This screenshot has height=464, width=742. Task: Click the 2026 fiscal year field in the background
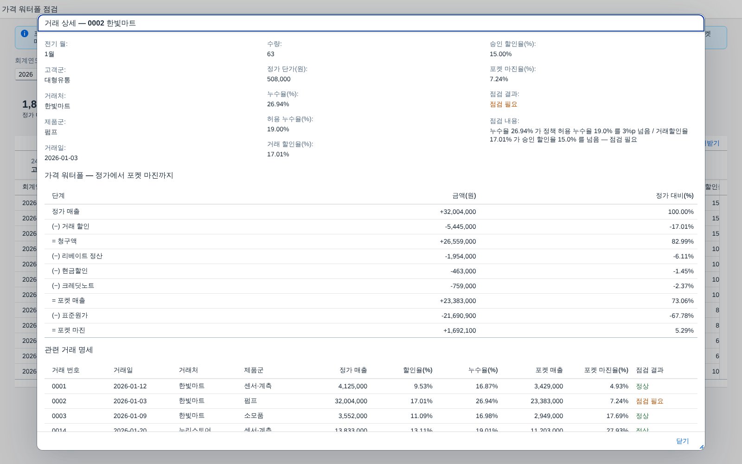26,74
